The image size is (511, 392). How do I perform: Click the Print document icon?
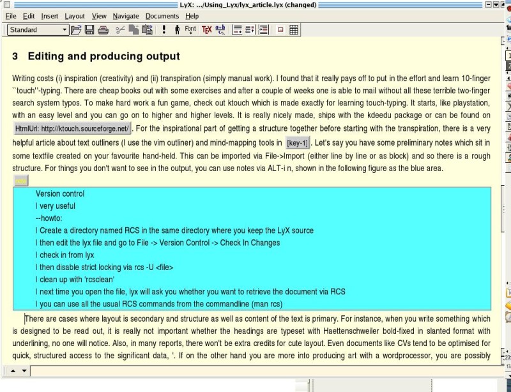click(x=103, y=29)
